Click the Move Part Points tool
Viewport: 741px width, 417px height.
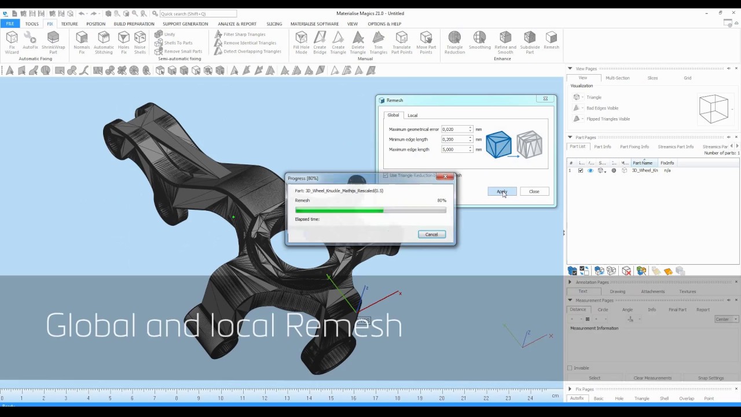426,43
